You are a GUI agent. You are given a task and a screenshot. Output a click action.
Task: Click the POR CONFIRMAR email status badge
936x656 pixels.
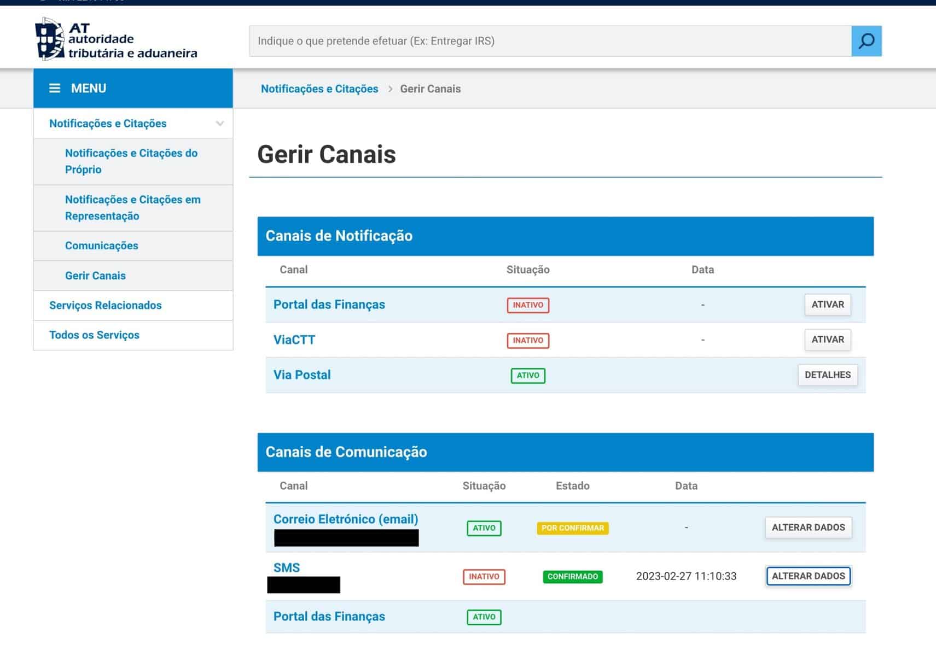[x=572, y=528]
